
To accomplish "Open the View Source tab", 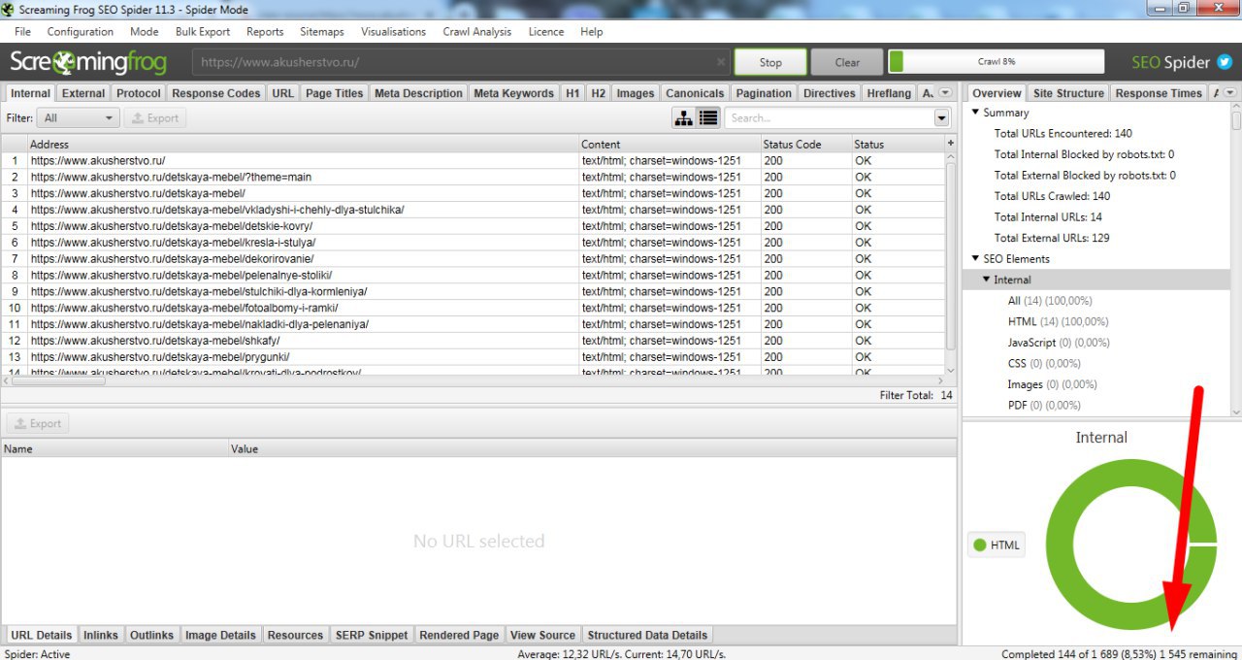I will [542, 635].
